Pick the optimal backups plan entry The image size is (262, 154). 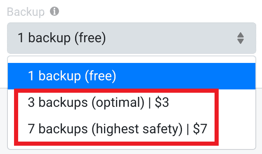[x=132, y=102]
